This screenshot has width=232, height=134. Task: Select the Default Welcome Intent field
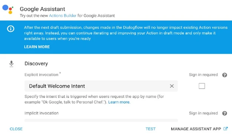pos(101,86)
